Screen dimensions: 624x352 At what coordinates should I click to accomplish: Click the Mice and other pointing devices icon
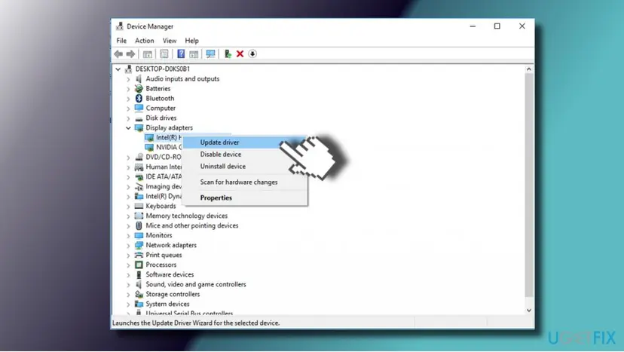(x=139, y=225)
